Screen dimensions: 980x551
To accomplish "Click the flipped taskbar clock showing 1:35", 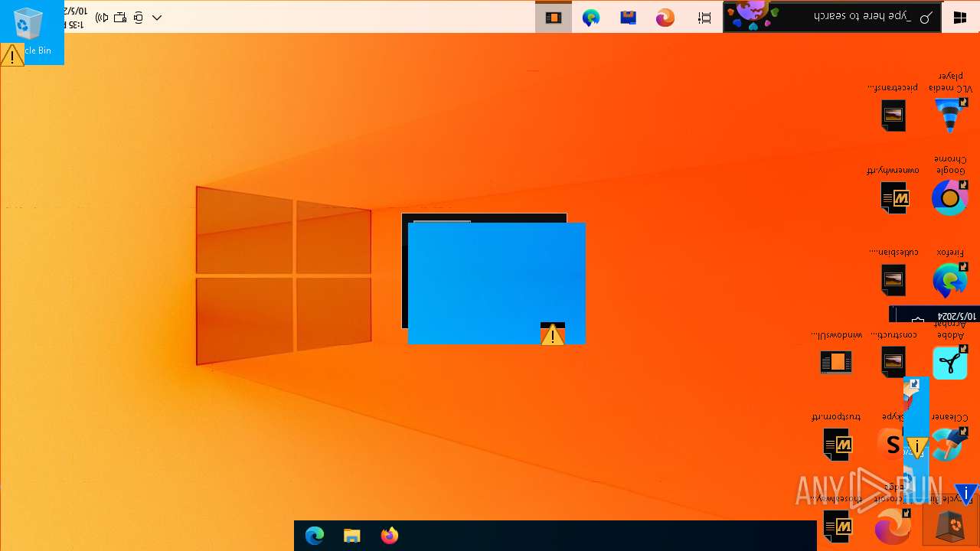I will 75,18.
